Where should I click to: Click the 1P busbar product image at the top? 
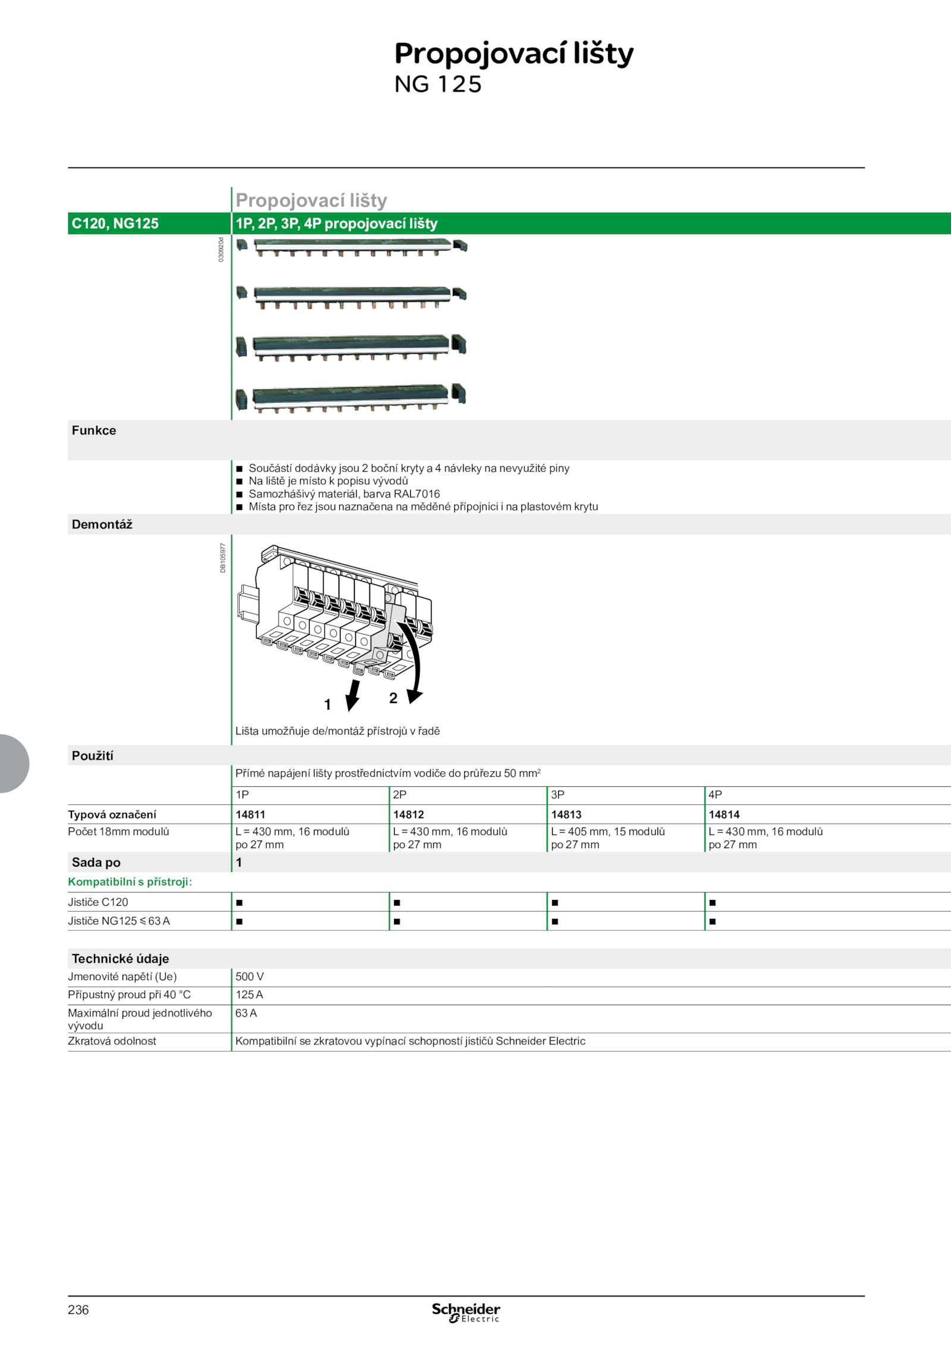click(352, 247)
